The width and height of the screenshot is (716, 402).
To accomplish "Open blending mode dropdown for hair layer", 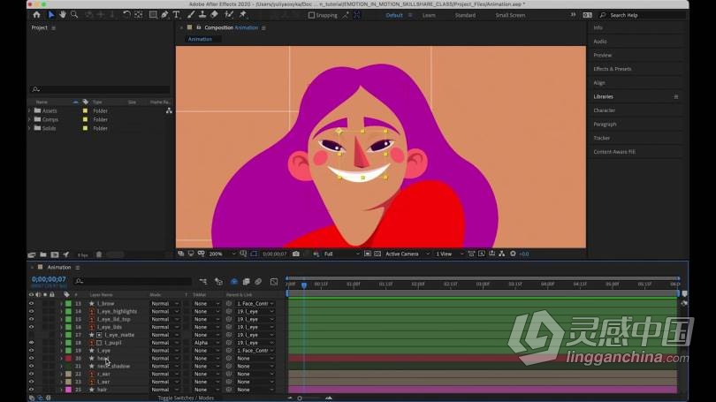I will click(x=164, y=390).
